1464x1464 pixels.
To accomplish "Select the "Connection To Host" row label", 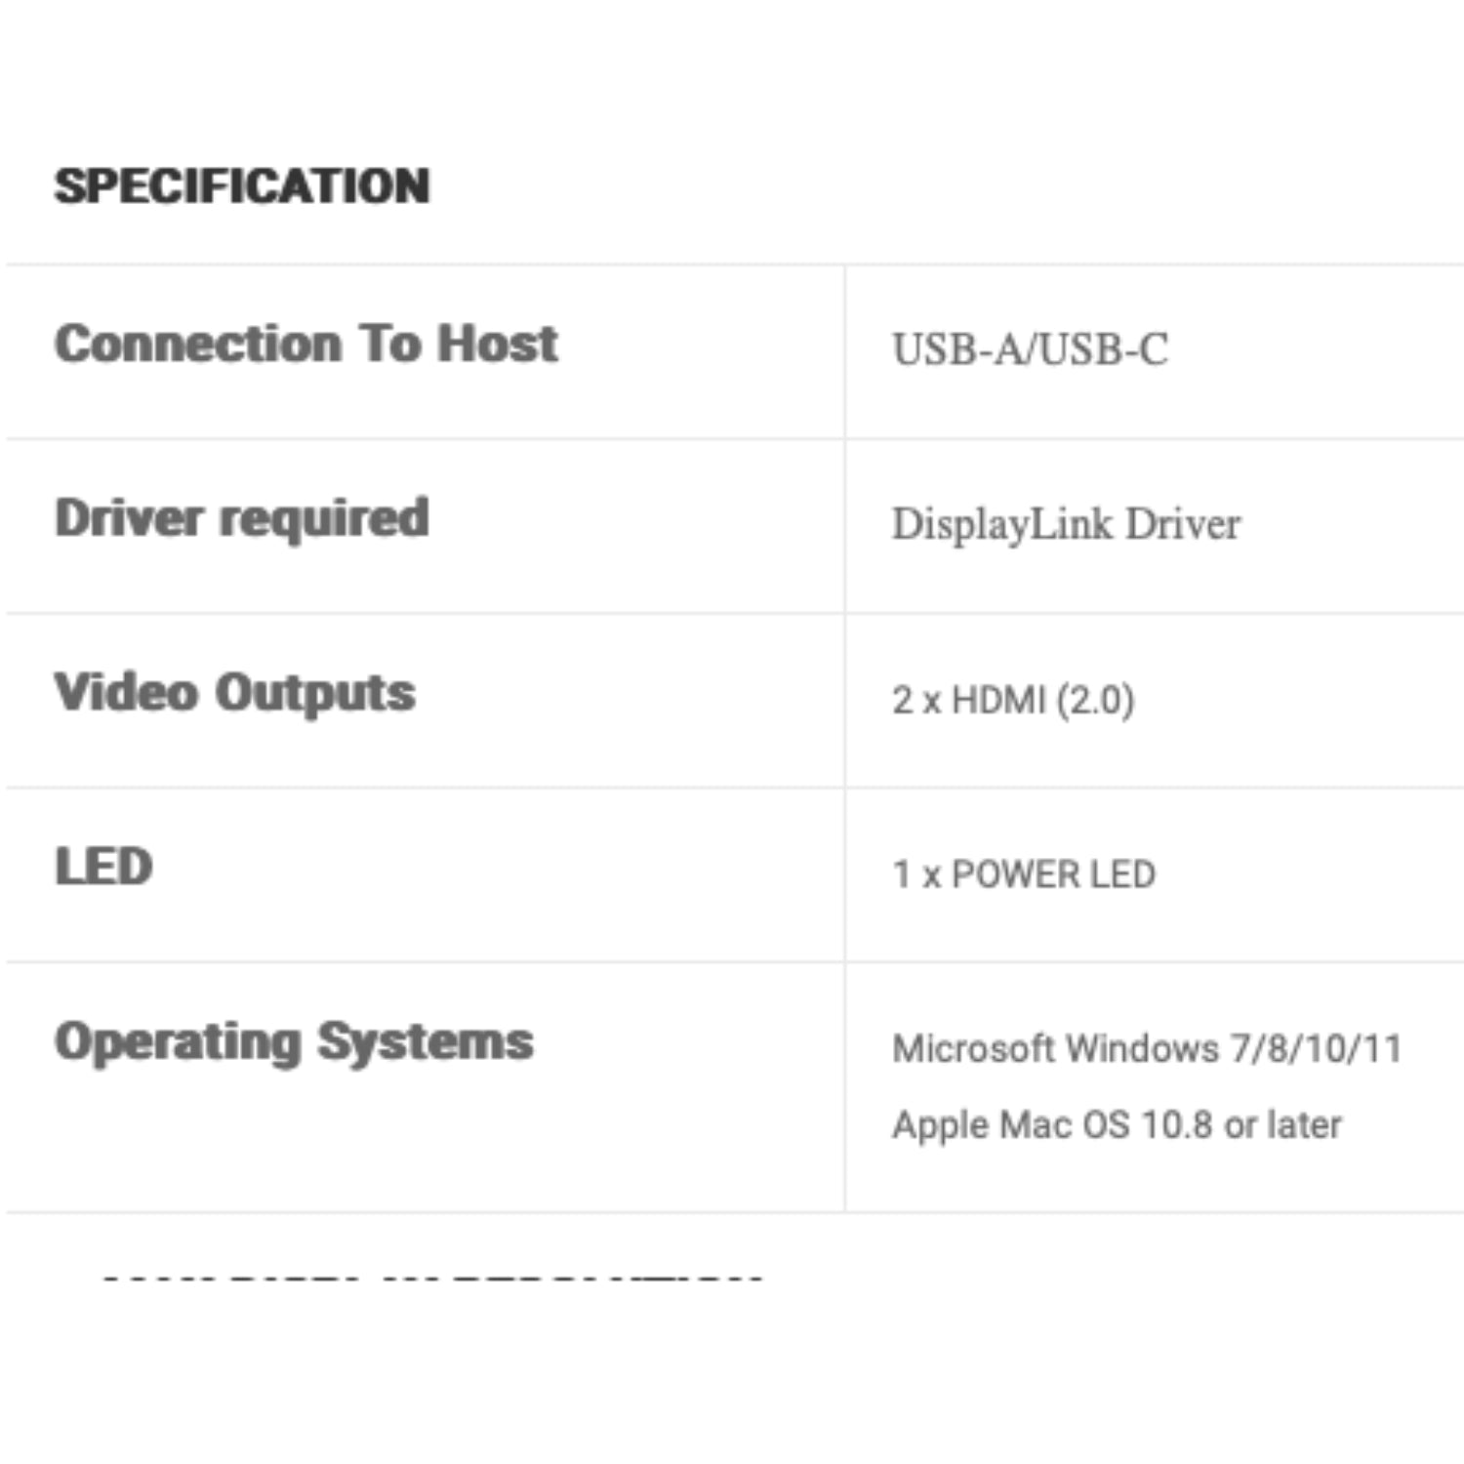I will click(x=305, y=344).
